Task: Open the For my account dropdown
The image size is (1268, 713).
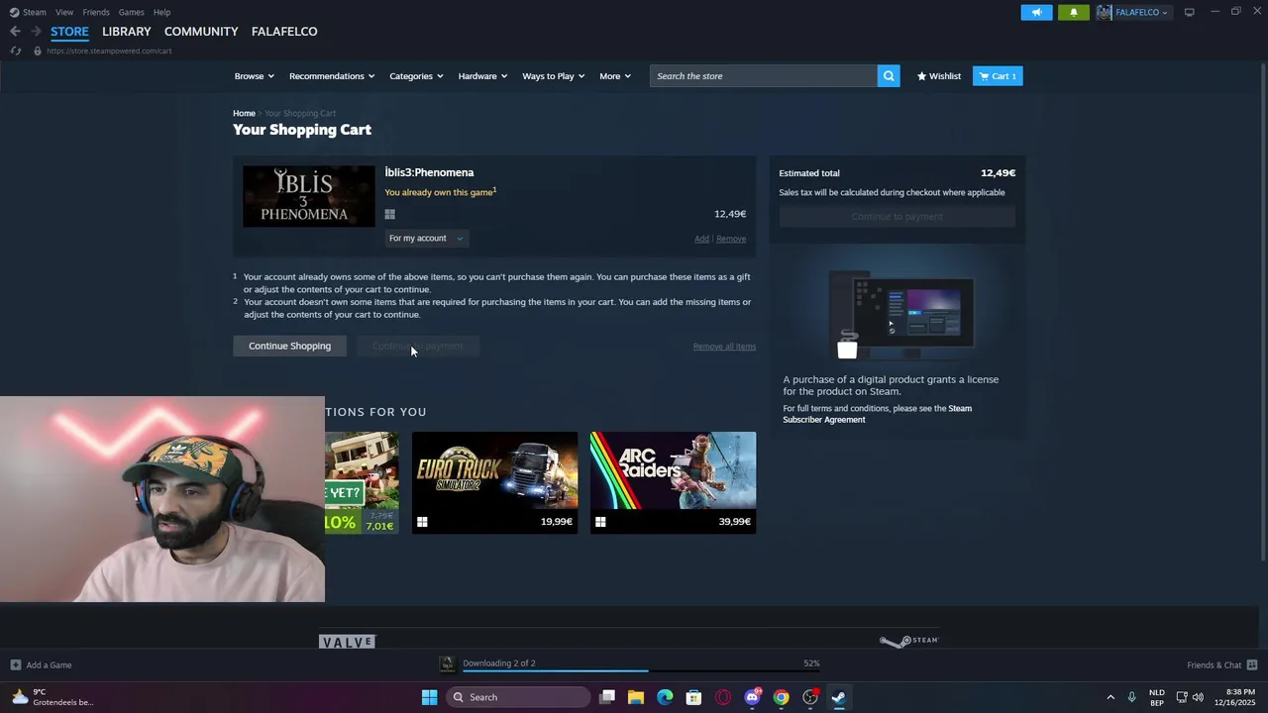Action: [x=426, y=239]
